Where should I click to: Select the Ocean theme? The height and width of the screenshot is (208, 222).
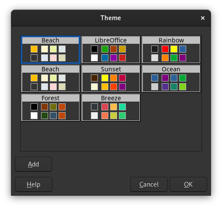[171, 78]
